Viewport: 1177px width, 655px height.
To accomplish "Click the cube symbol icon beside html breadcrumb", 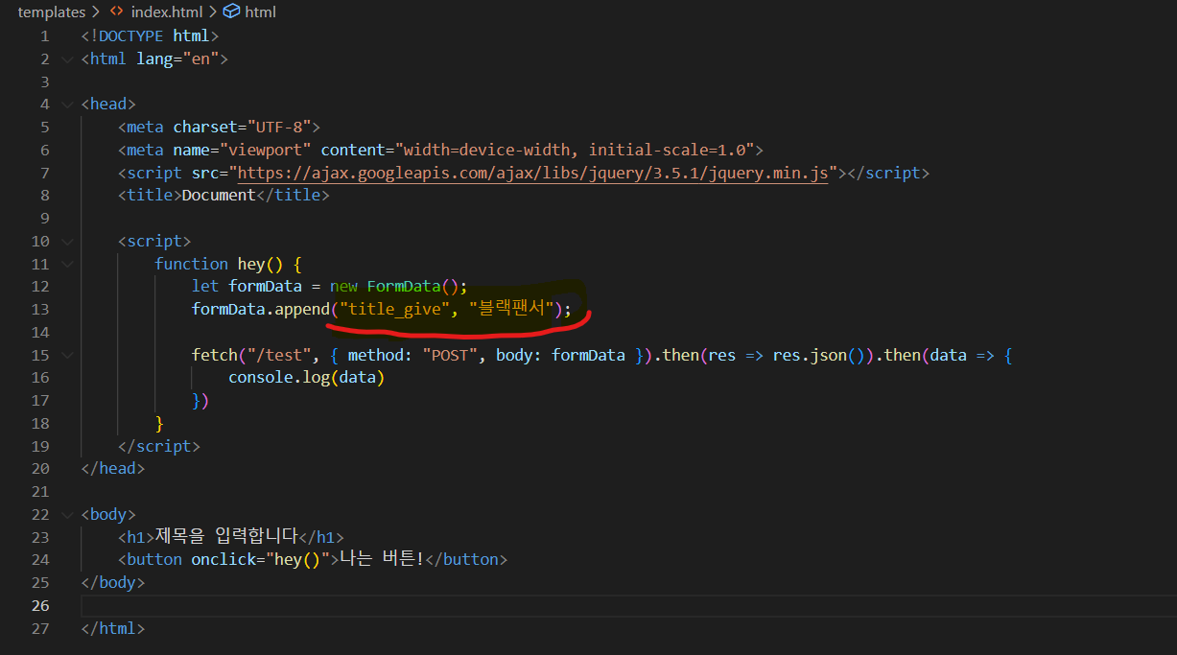I will (x=231, y=12).
